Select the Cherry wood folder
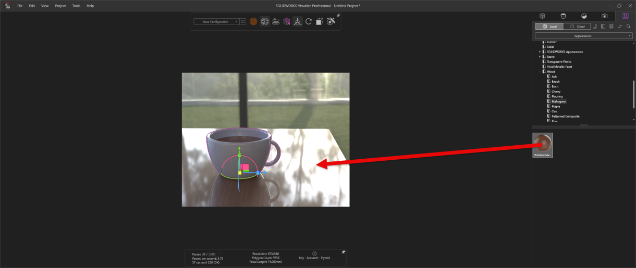Screen dimensions: 636x268 click(x=556, y=92)
